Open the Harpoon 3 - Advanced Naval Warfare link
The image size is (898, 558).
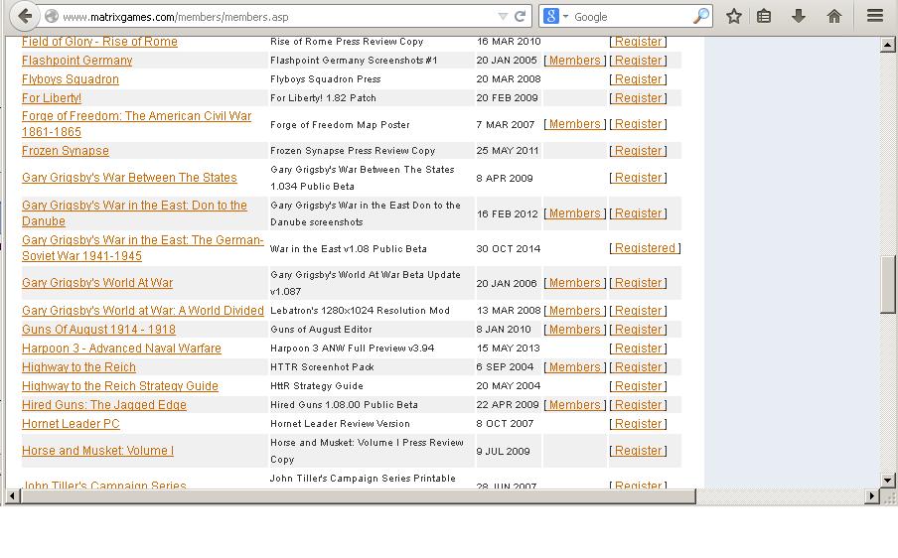coord(121,348)
